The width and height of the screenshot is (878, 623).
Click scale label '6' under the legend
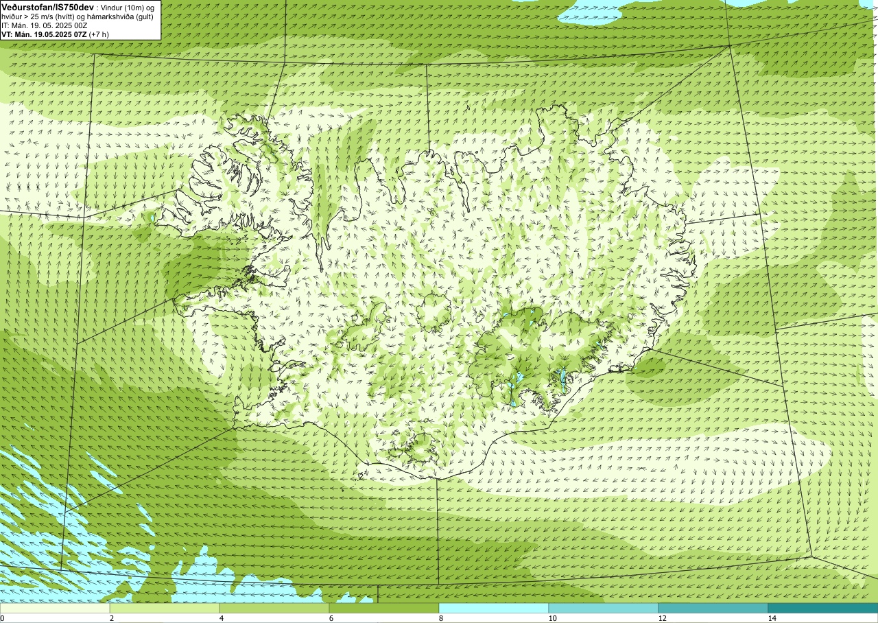[331, 618]
